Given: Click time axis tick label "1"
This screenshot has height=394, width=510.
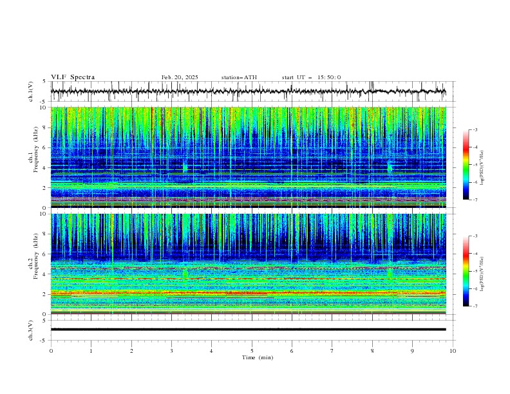Looking at the screenshot, I should click(x=91, y=351).
